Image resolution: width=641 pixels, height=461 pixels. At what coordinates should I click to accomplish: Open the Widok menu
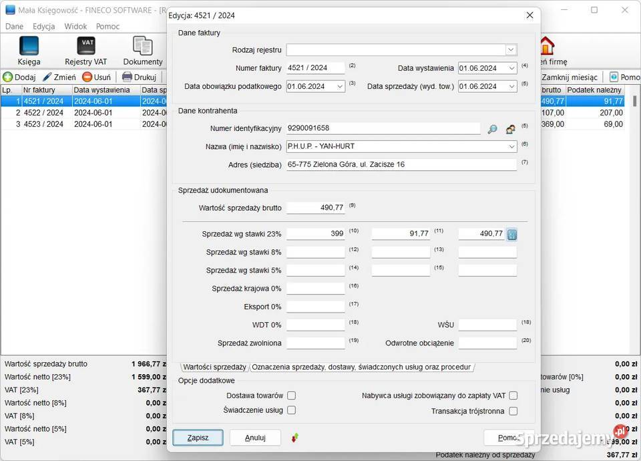pos(75,27)
